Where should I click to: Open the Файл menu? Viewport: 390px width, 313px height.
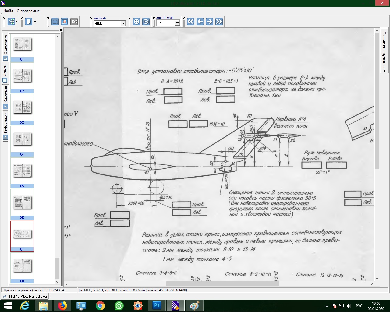pyautogui.click(x=9, y=11)
